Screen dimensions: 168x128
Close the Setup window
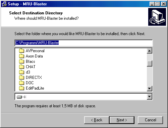[164, 4]
